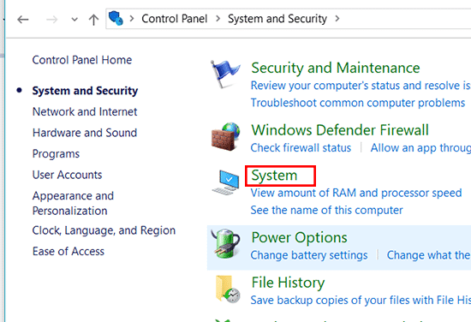Click Check firewall status link
The height and width of the screenshot is (322, 471).
click(301, 148)
